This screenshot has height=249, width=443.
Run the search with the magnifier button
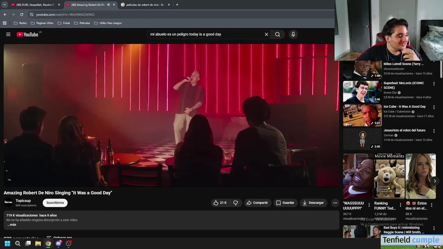coord(278,34)
